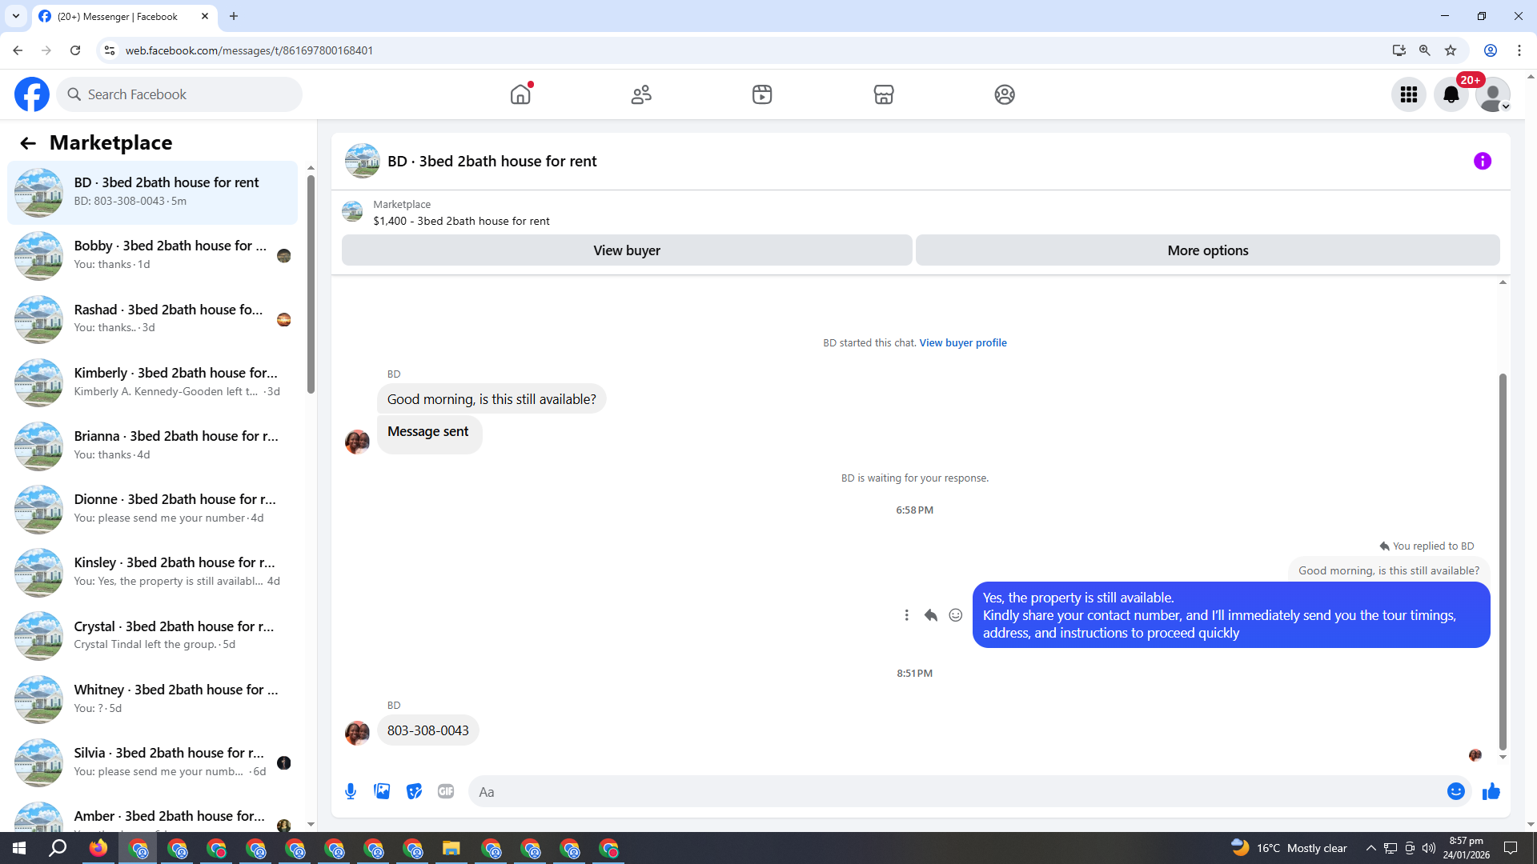The image size is (1537, 864).
Task: Open notifications bell with 20+ badge
Action: pyautogui.click(x=1451, y=94)
